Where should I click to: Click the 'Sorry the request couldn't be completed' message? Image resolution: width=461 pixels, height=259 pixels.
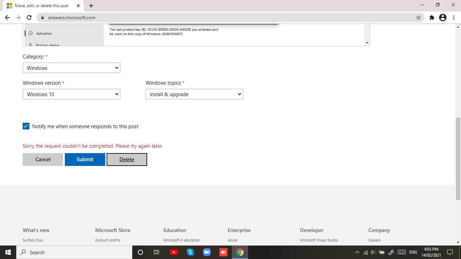click(93, 146)
